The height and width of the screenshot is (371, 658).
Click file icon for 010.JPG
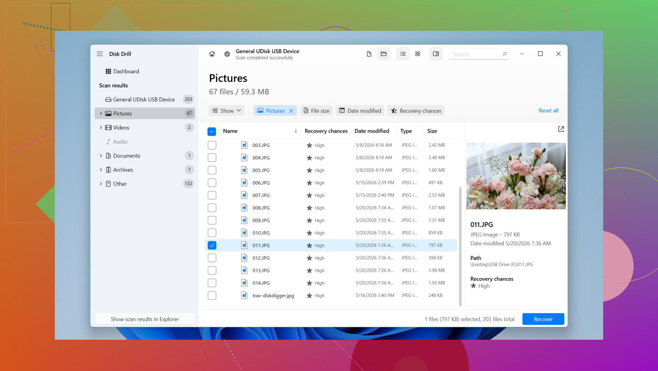[x=244, y=233]
